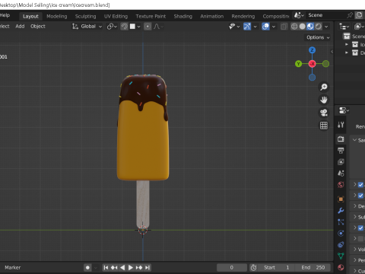The image size is (365, 274).
Task: Open the Options dropdown in viewport
Action: click(318, 37)
